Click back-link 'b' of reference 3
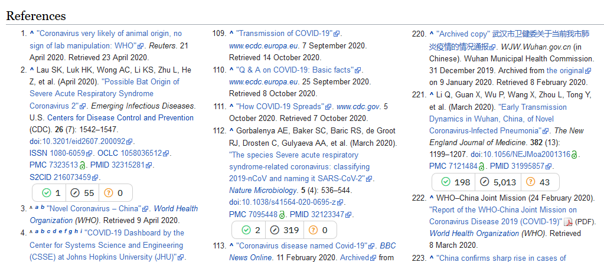The image size is (604, 262). (42, 207)
